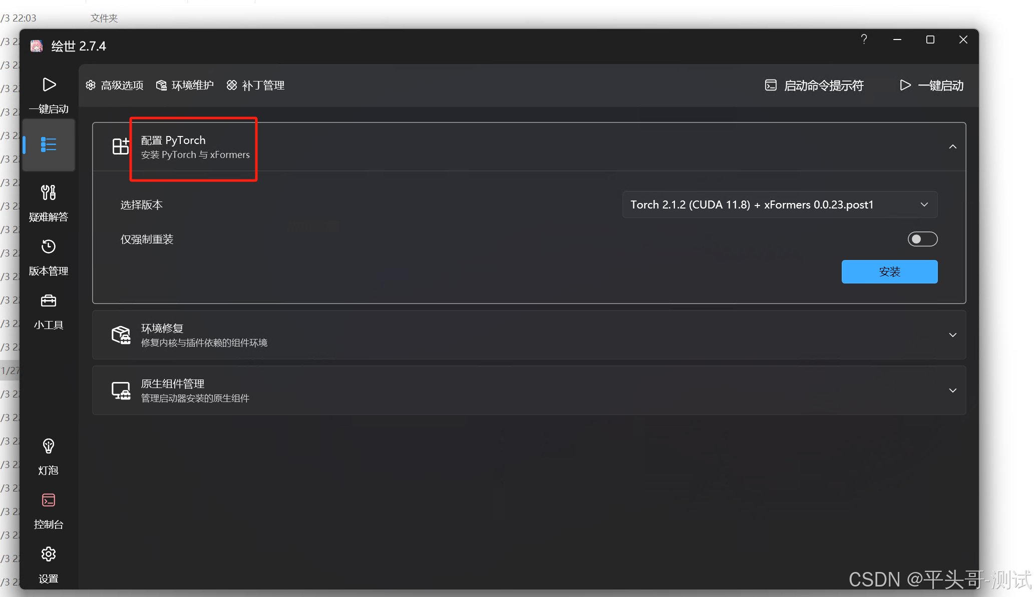Viewport: 1034px width, 597px height.
Task: Switch to the 高级选项 tab
Action: (115, 85)
